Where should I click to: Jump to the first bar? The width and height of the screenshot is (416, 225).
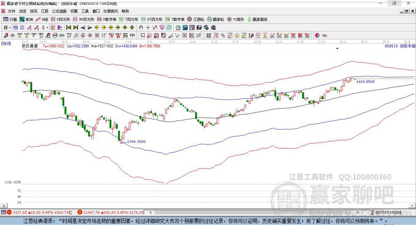(68, 28)
